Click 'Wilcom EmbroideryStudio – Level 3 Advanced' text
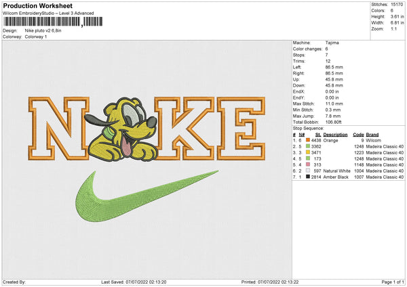The height and width of the screenshot is (287, 407). 48,14
